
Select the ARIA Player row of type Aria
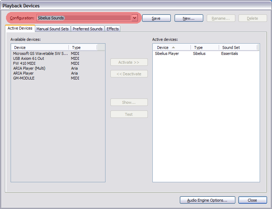[58, 73]
